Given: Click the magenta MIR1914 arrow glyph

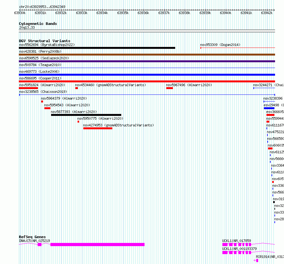Looking at the screenshot, I should [256, 260].
